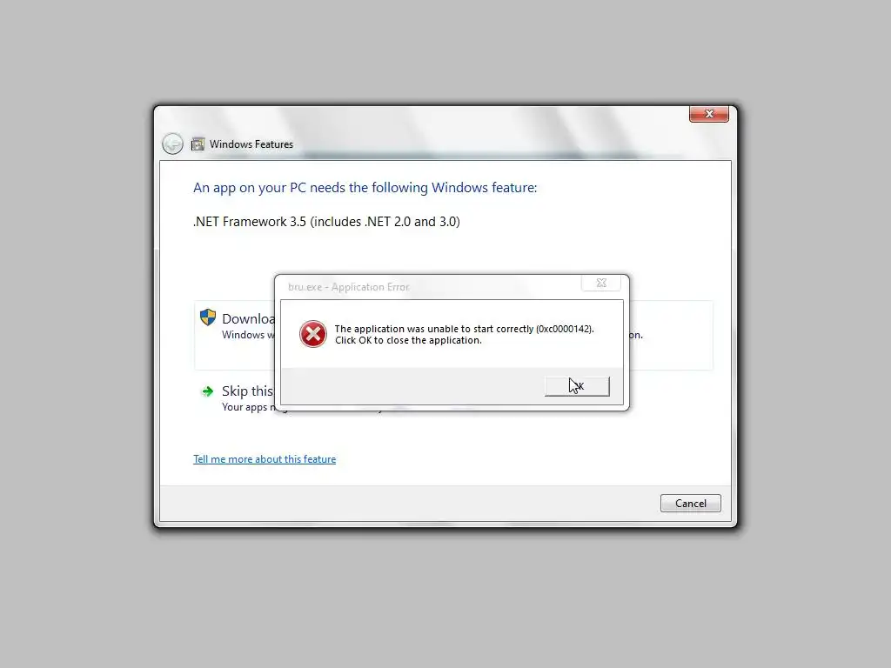The width and height of the screenshot is (891, 668).
Task: Click the 'unable to start correctly' error message
Action: pyautogui.click(x=464, y=329)
